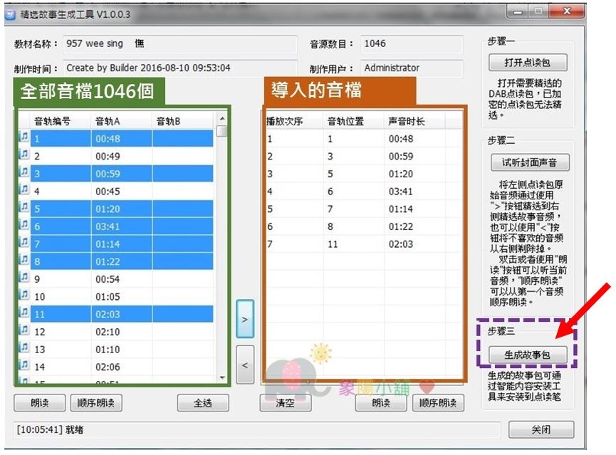Click 顺序朗读 button under the imported list

[x=438, y=403]
